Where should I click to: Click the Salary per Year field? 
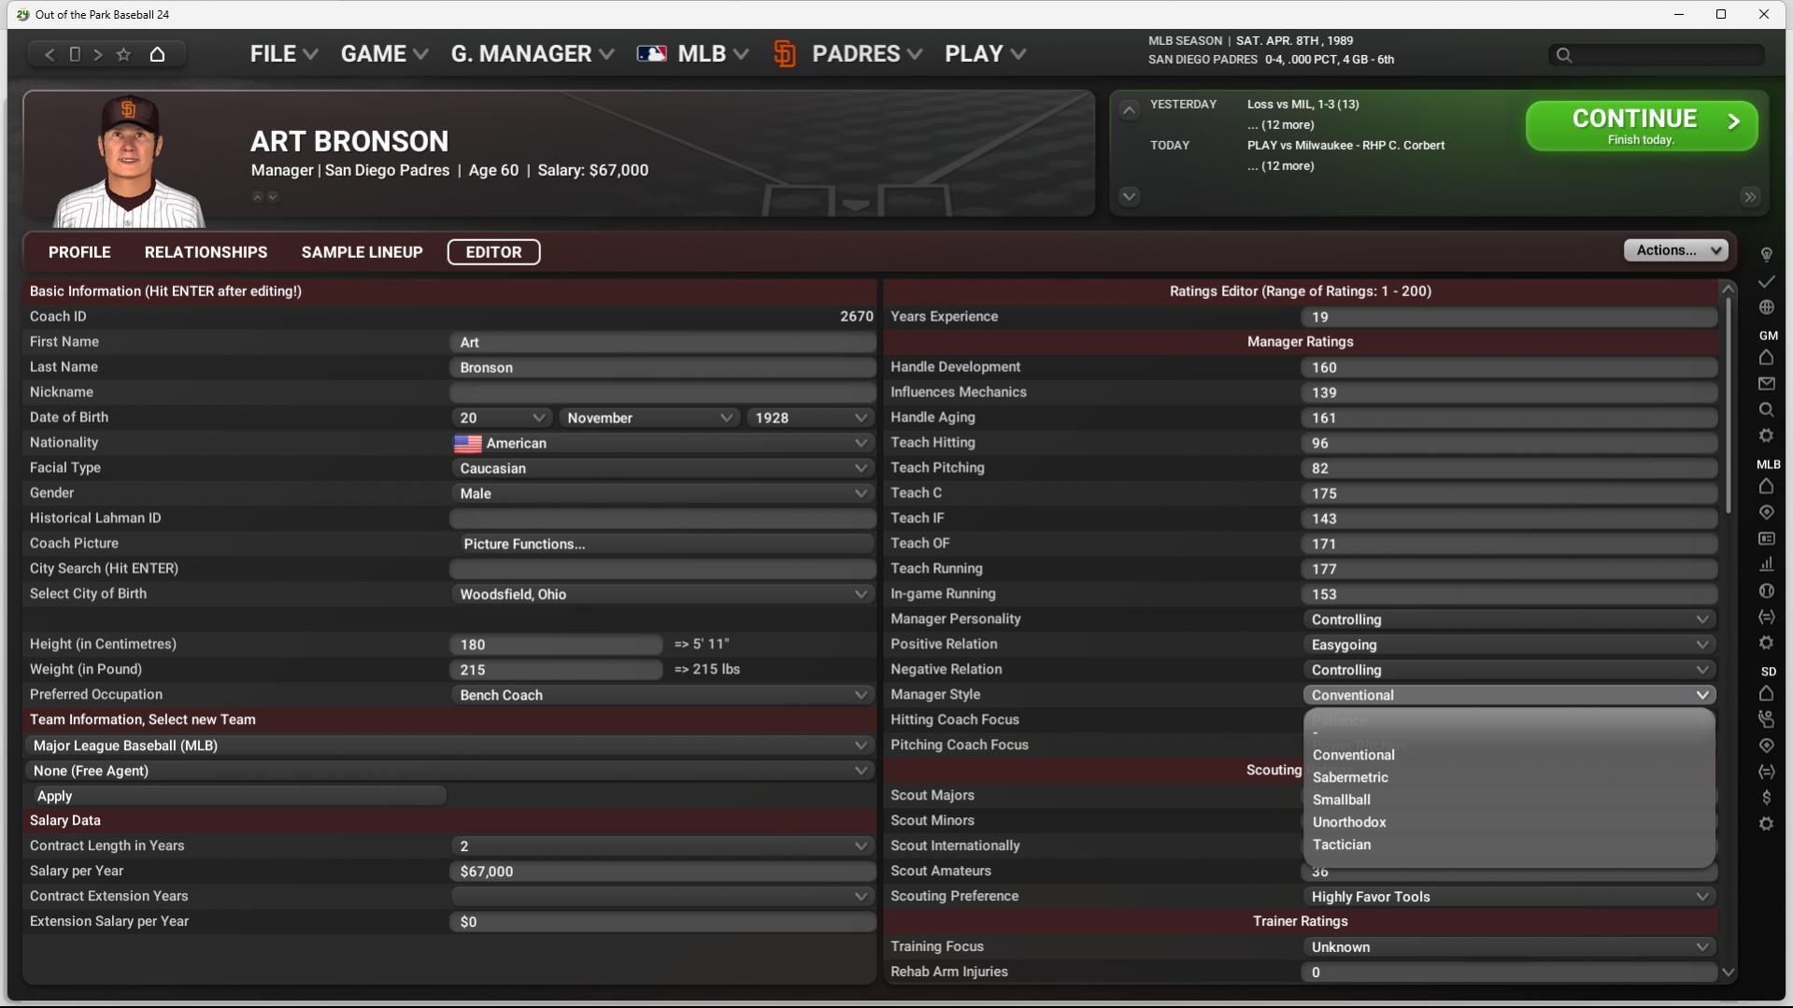(662, 872)
